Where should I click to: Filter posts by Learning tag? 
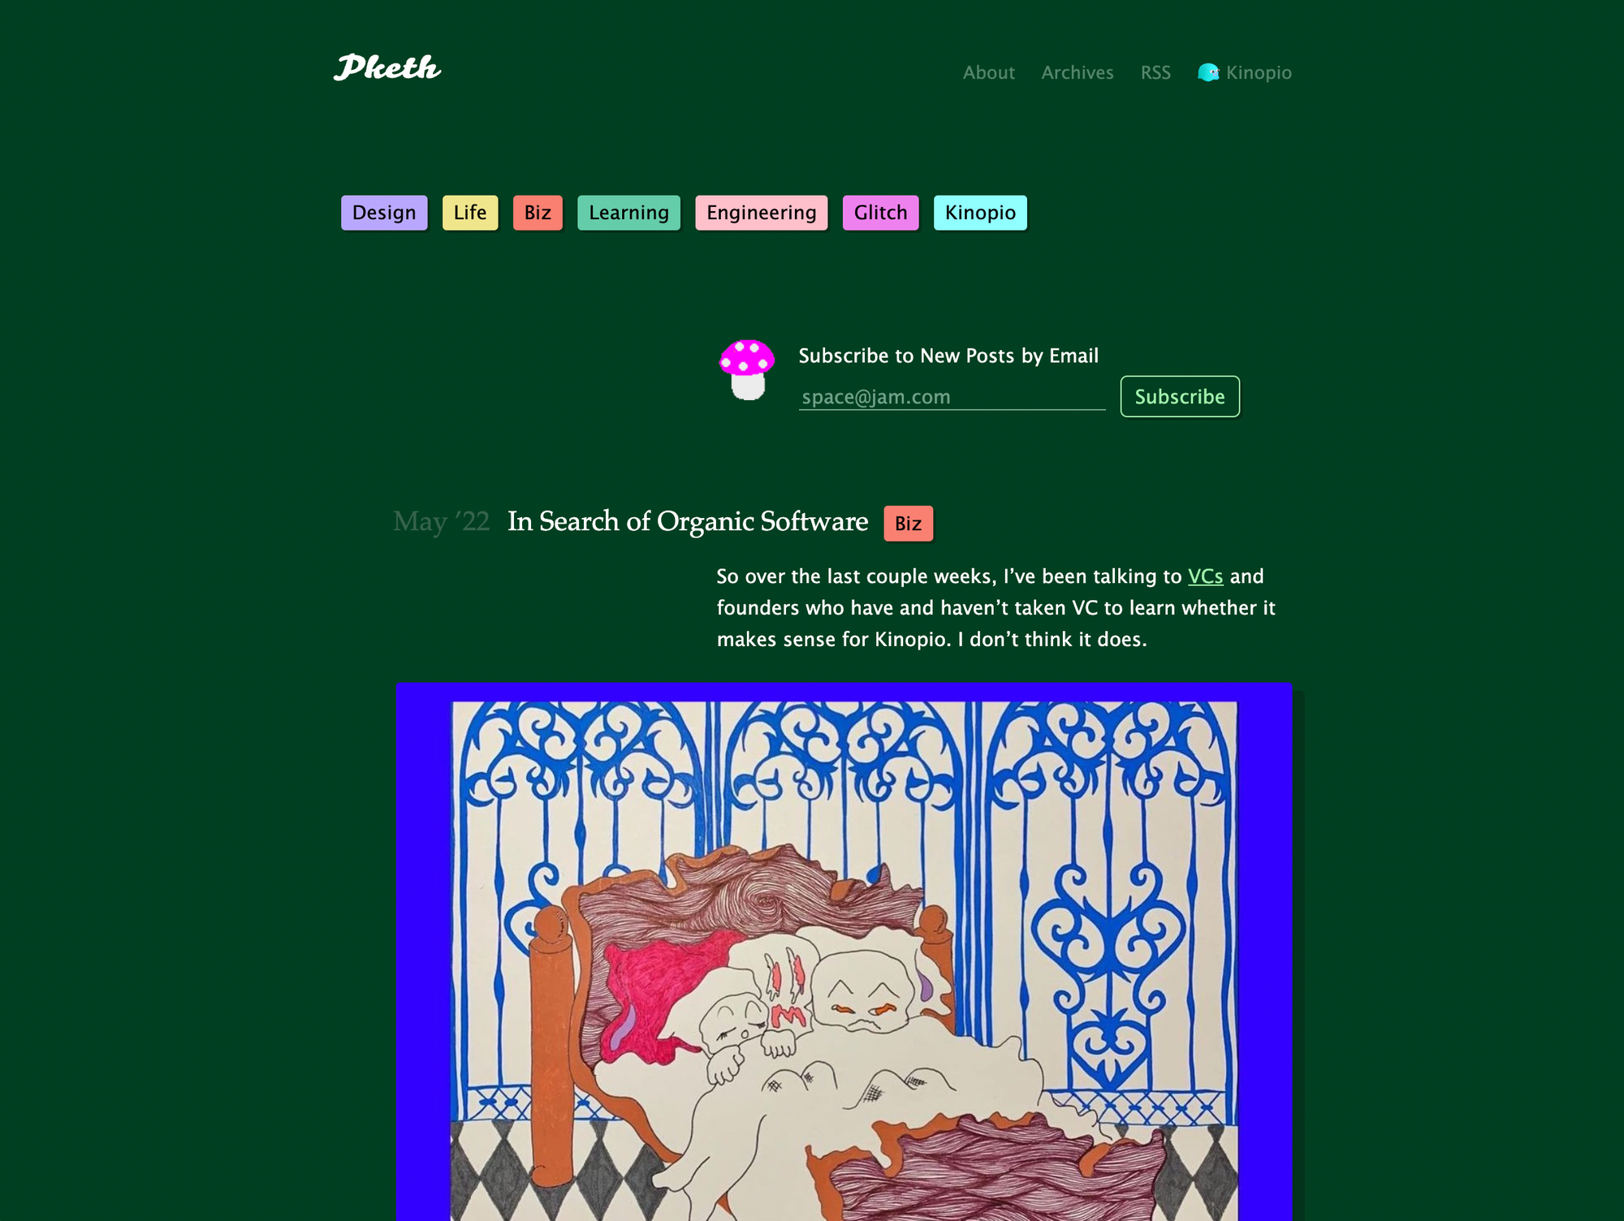click(628, 213)
